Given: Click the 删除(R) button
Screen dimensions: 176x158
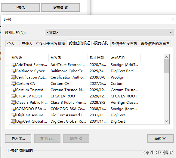Looking at the screenshot, I should click(x=76, y=139).
